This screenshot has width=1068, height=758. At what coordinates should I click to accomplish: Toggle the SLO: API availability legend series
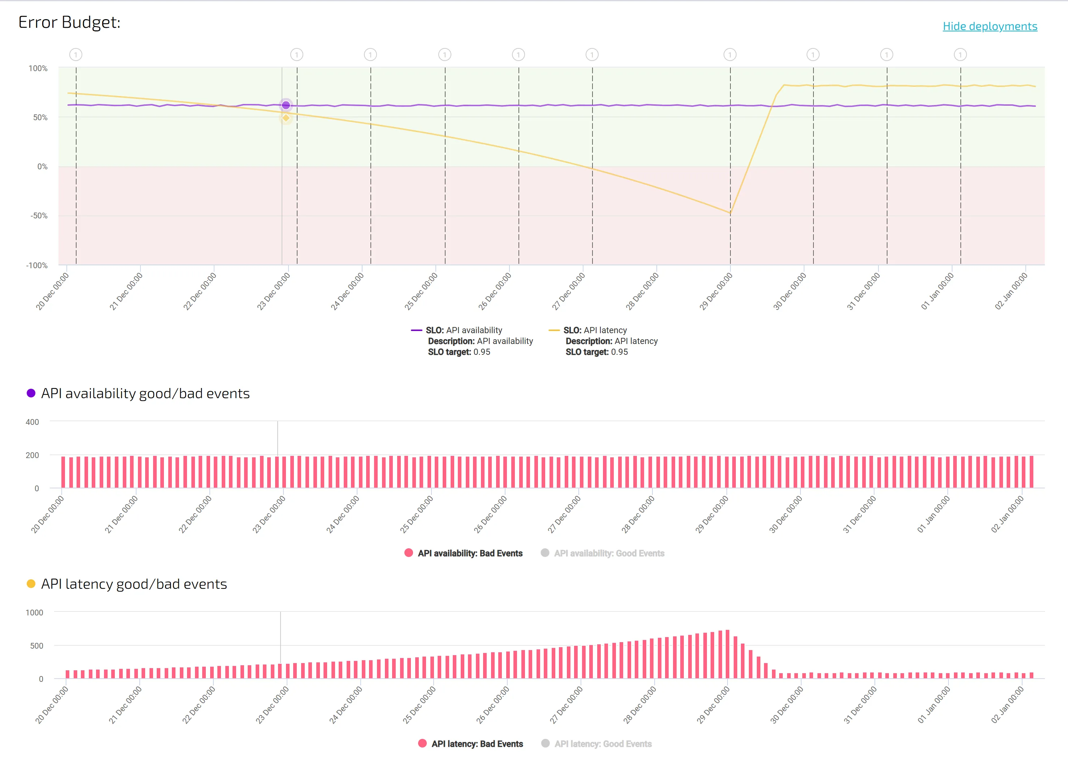coord(472,341)
